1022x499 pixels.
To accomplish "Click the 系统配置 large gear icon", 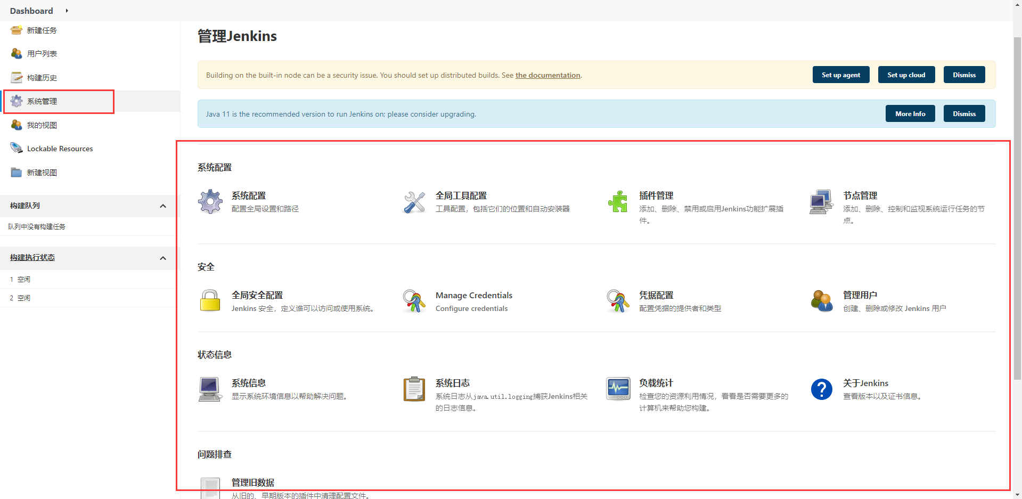I will [x=210, y=202].
